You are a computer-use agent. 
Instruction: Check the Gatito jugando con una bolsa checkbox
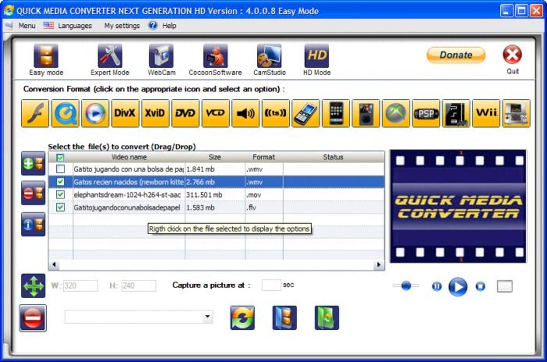[x=61, y=169]
